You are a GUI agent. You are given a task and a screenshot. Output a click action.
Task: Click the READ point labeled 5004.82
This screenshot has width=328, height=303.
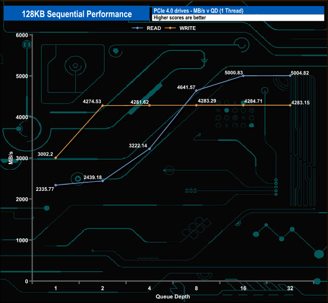pyautogui.click(x=290, y=76)
